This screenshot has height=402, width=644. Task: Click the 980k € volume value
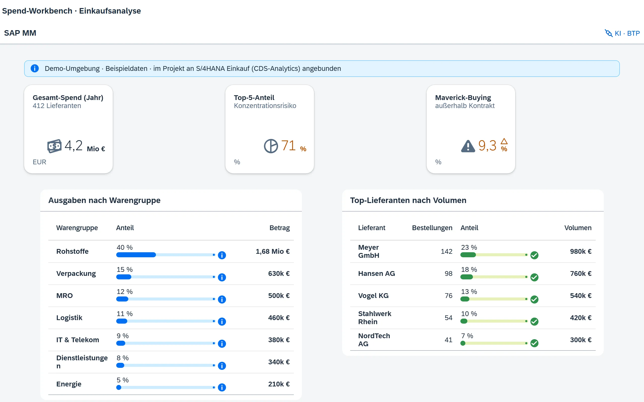pyautogui.click(x=580, y=251)
